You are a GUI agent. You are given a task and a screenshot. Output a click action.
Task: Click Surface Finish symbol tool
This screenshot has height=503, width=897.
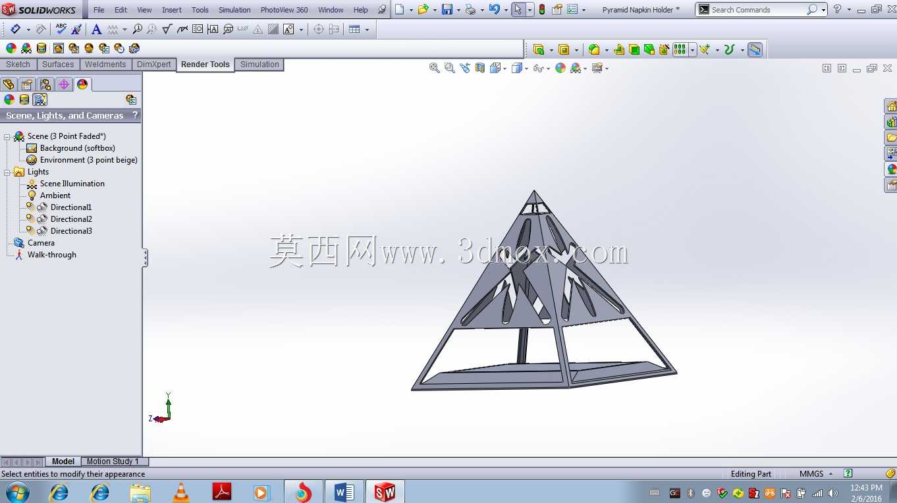coord(167,29)
